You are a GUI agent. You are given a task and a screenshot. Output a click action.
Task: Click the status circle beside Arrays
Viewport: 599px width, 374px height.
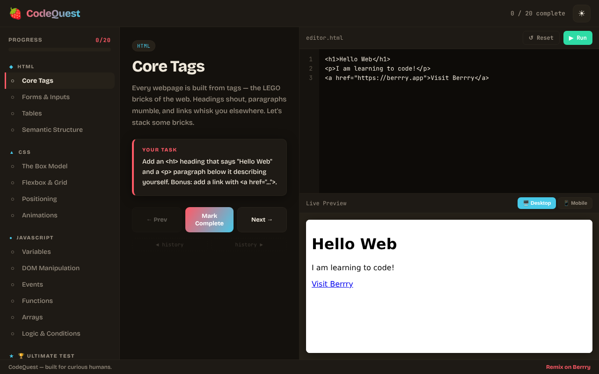click(x=13, y=317)
